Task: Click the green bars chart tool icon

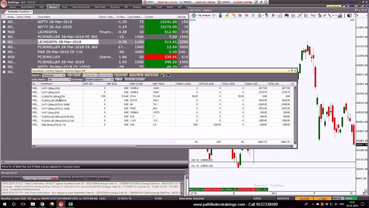Action: pyautogui.click(x=227, y=15)
